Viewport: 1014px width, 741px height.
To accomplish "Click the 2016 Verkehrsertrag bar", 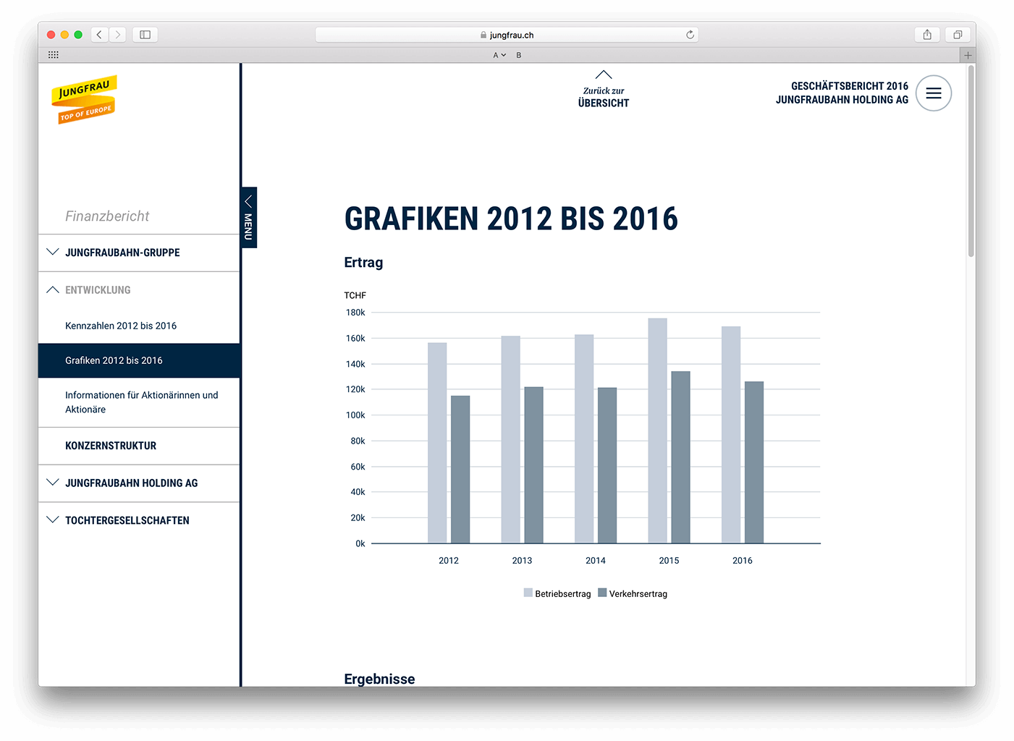I will click(754, 462).
